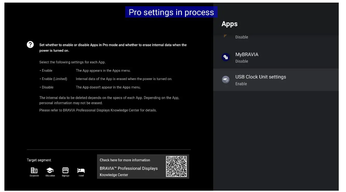Click 'Check here for more information' text

pos(125,160)
